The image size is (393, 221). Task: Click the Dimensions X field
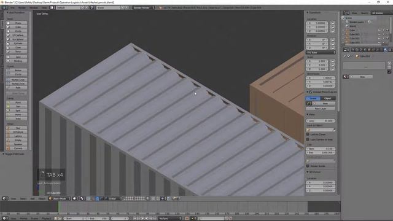(x=321, y=78)
